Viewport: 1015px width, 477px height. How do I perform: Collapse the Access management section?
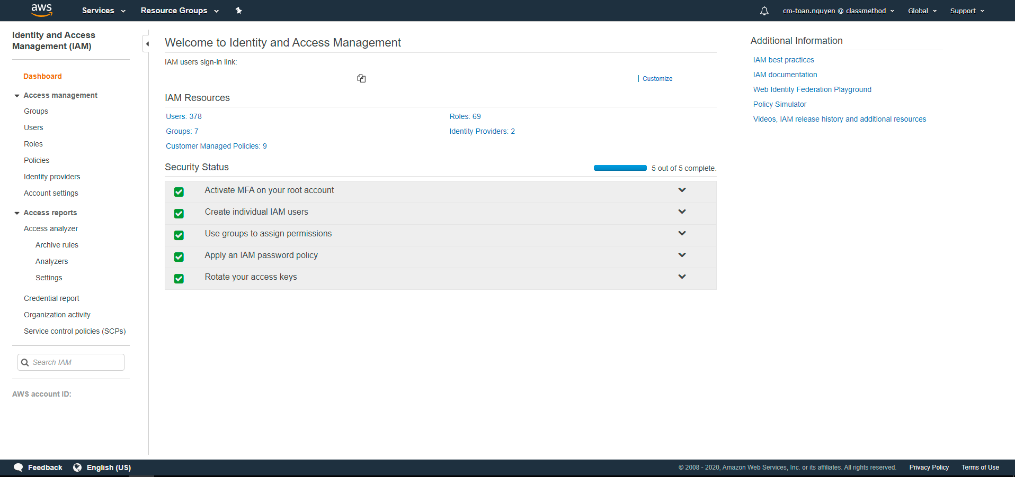pyautogui.click(x=17, y=96)
